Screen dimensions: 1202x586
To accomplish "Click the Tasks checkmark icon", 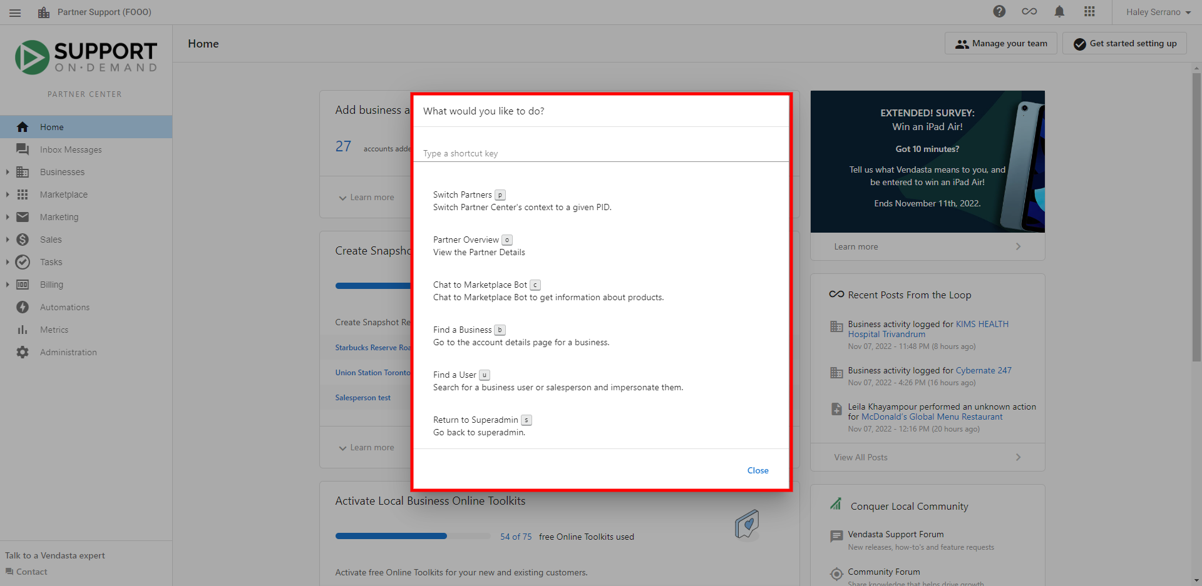I will click(x=23, y=262).
